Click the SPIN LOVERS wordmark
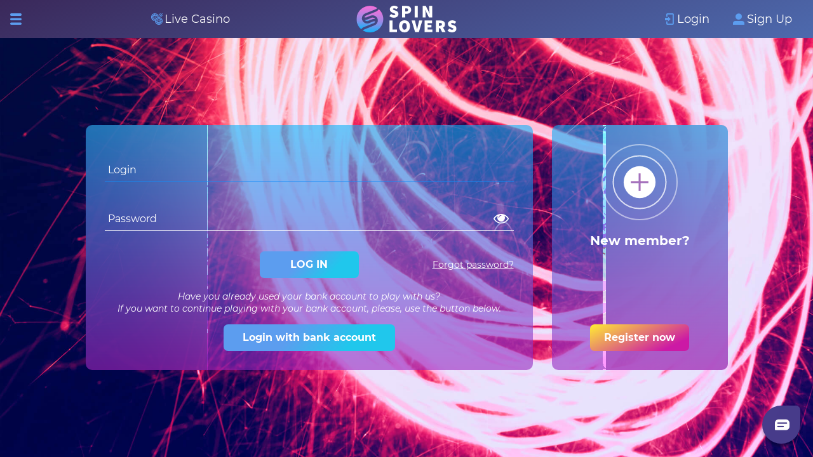Viewport: 813px width, 457px height. [x=422, y=19]
